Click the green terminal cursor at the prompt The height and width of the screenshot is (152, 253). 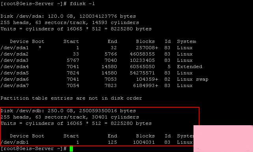click(x=71, y=148)
